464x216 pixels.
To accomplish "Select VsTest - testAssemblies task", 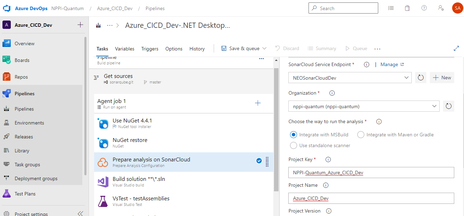I will (184, 201).
